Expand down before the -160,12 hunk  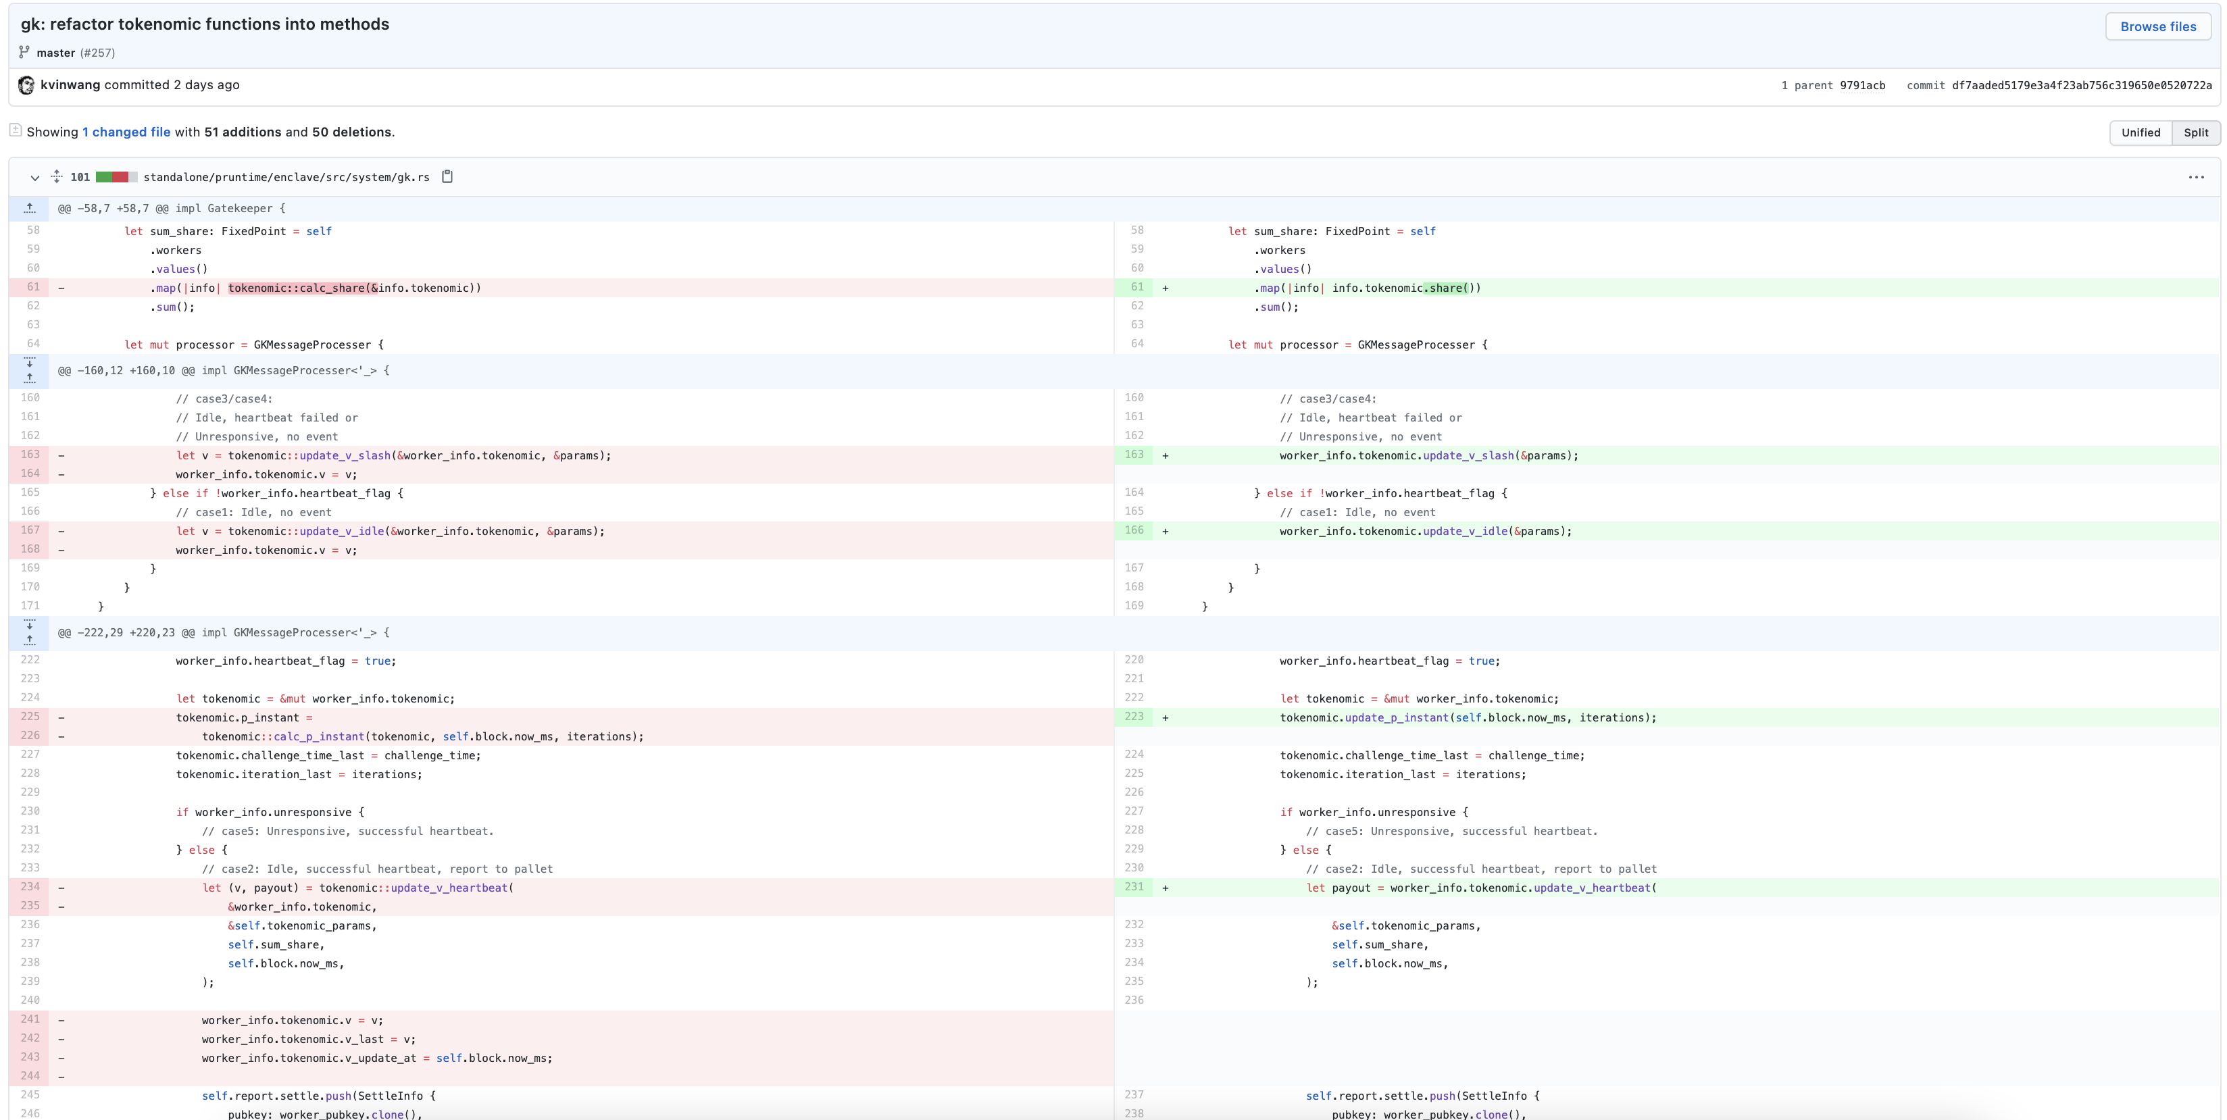tap(30, 362)
